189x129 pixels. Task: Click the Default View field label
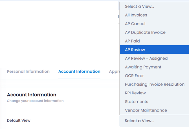click(19, 121)
